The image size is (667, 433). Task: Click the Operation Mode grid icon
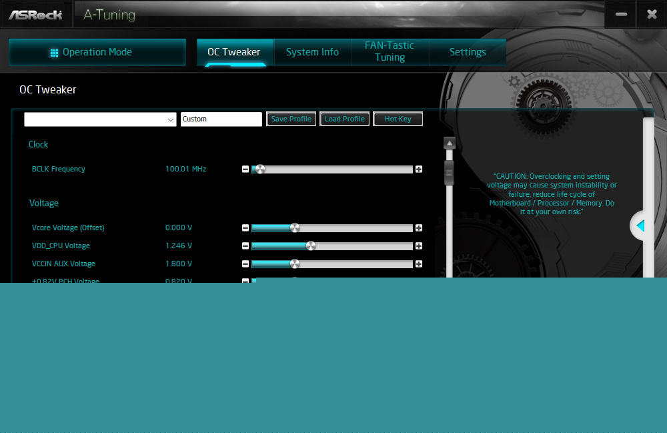coord(54,53)
